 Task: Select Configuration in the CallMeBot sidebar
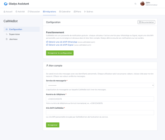(x=22, y=29)
